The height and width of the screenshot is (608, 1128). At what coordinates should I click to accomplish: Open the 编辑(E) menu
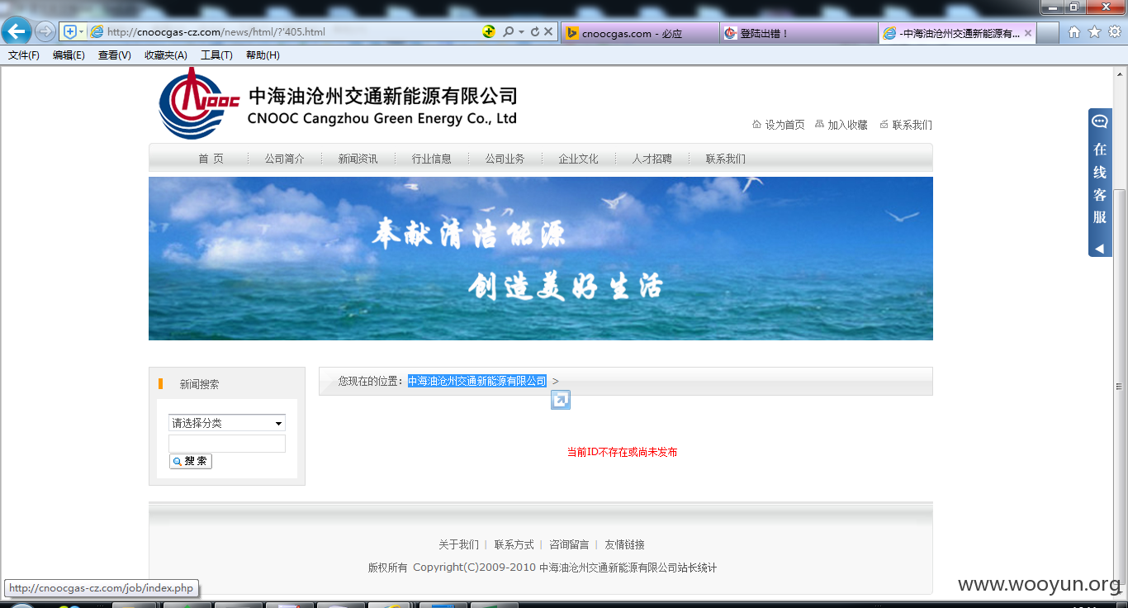pyautogui.click(x=69, y=55)
